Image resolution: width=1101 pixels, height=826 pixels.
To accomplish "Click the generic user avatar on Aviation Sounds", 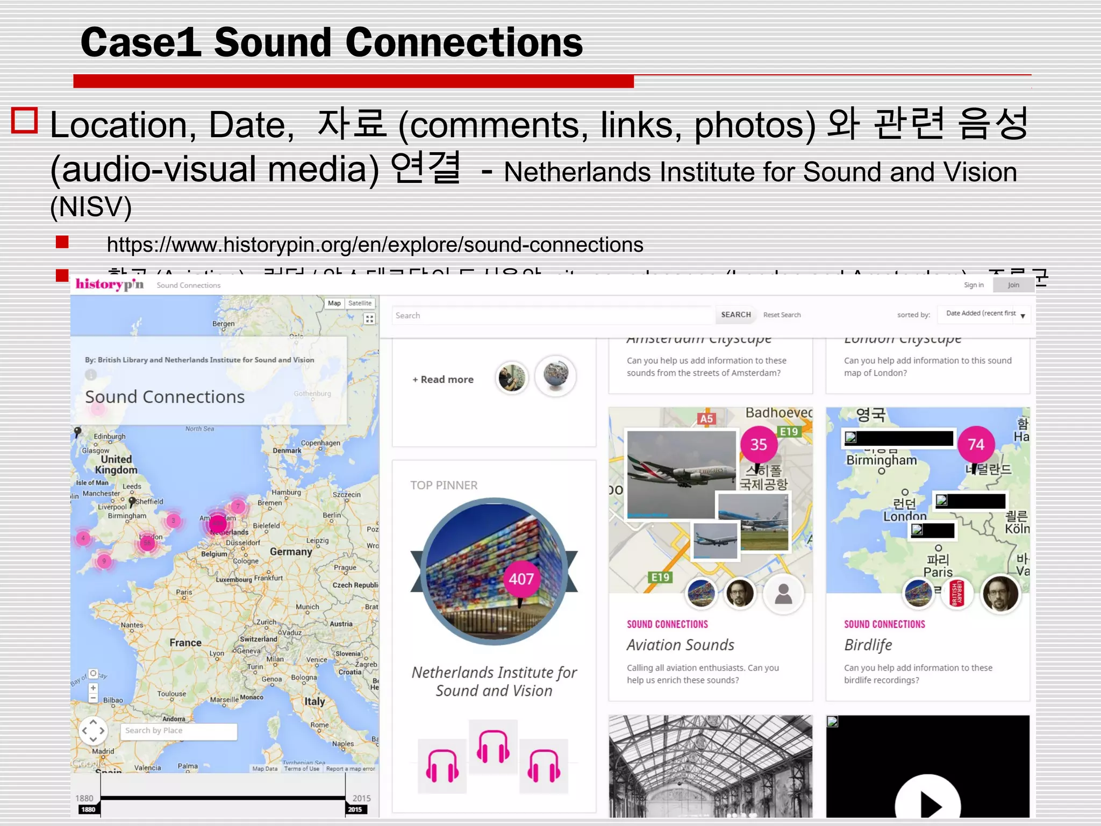I will click(783, 594).
